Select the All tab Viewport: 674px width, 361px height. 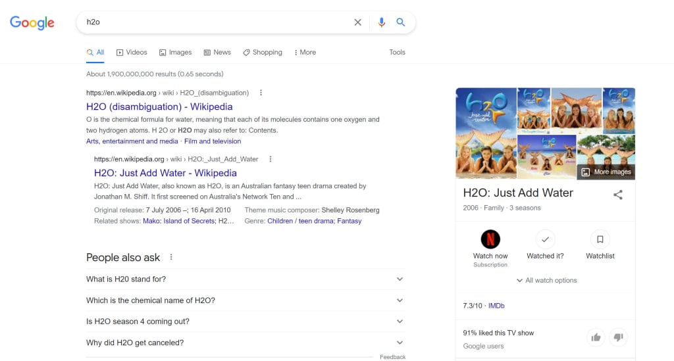click(x=95, y=53)
